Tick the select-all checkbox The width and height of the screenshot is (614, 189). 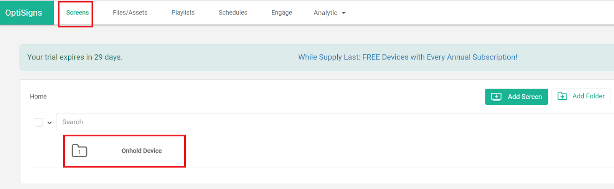(39, 122)
